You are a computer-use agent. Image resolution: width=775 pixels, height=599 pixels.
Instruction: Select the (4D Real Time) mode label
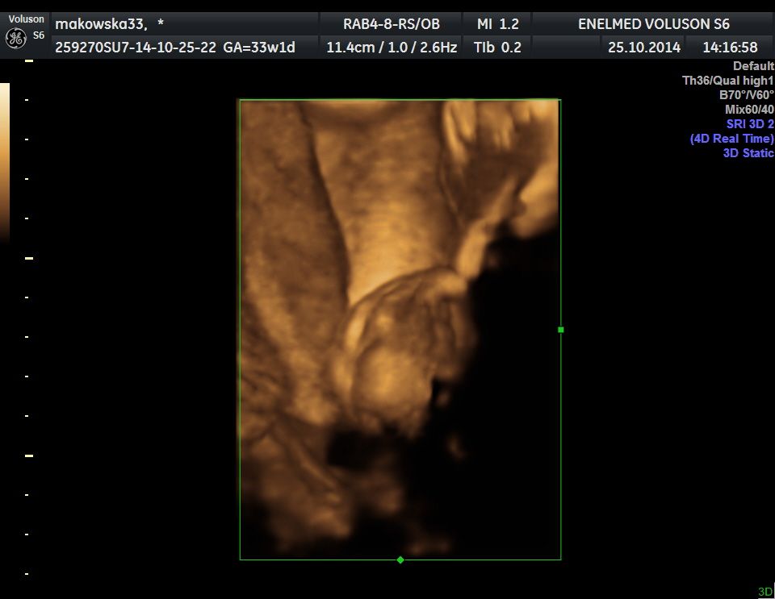pos(731,139)
